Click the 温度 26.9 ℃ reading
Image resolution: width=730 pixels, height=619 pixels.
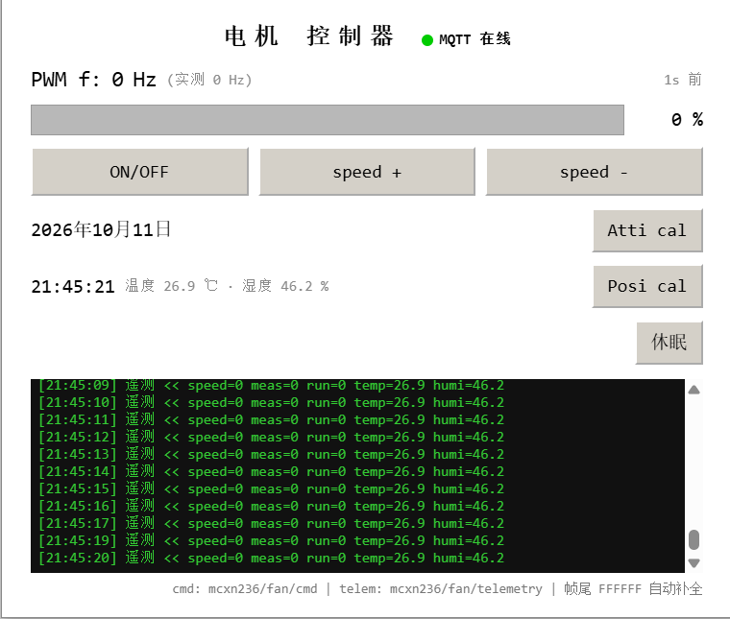point(171,286)
